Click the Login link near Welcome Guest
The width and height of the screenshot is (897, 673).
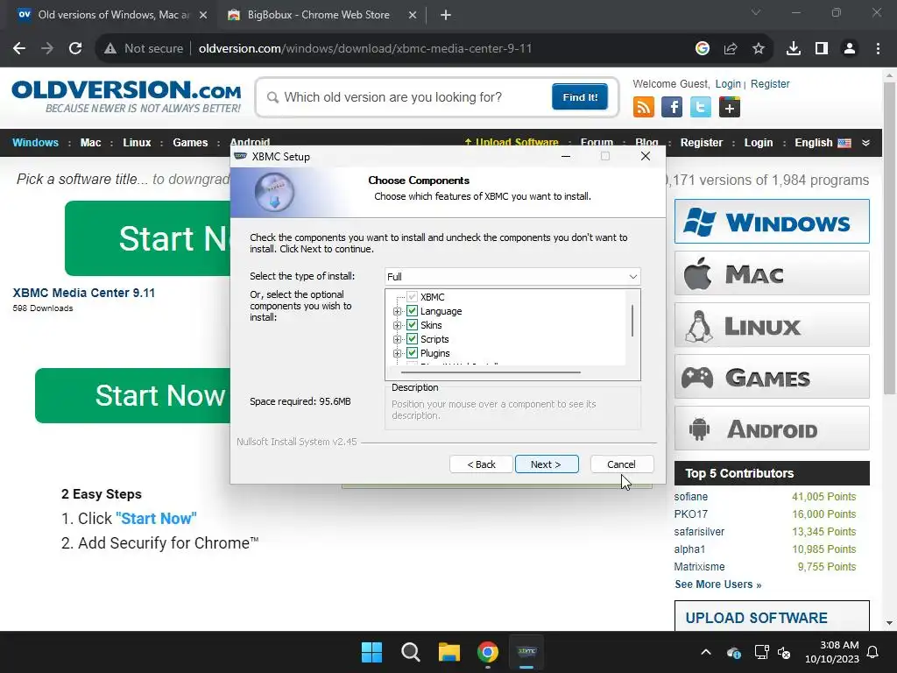coord(728,83)
